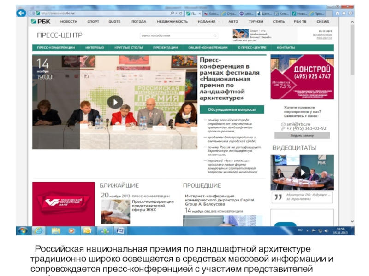The height and width of the screenshot is (276, 369).
Task: Show hidden system tray icons
Action: [307, 231]
